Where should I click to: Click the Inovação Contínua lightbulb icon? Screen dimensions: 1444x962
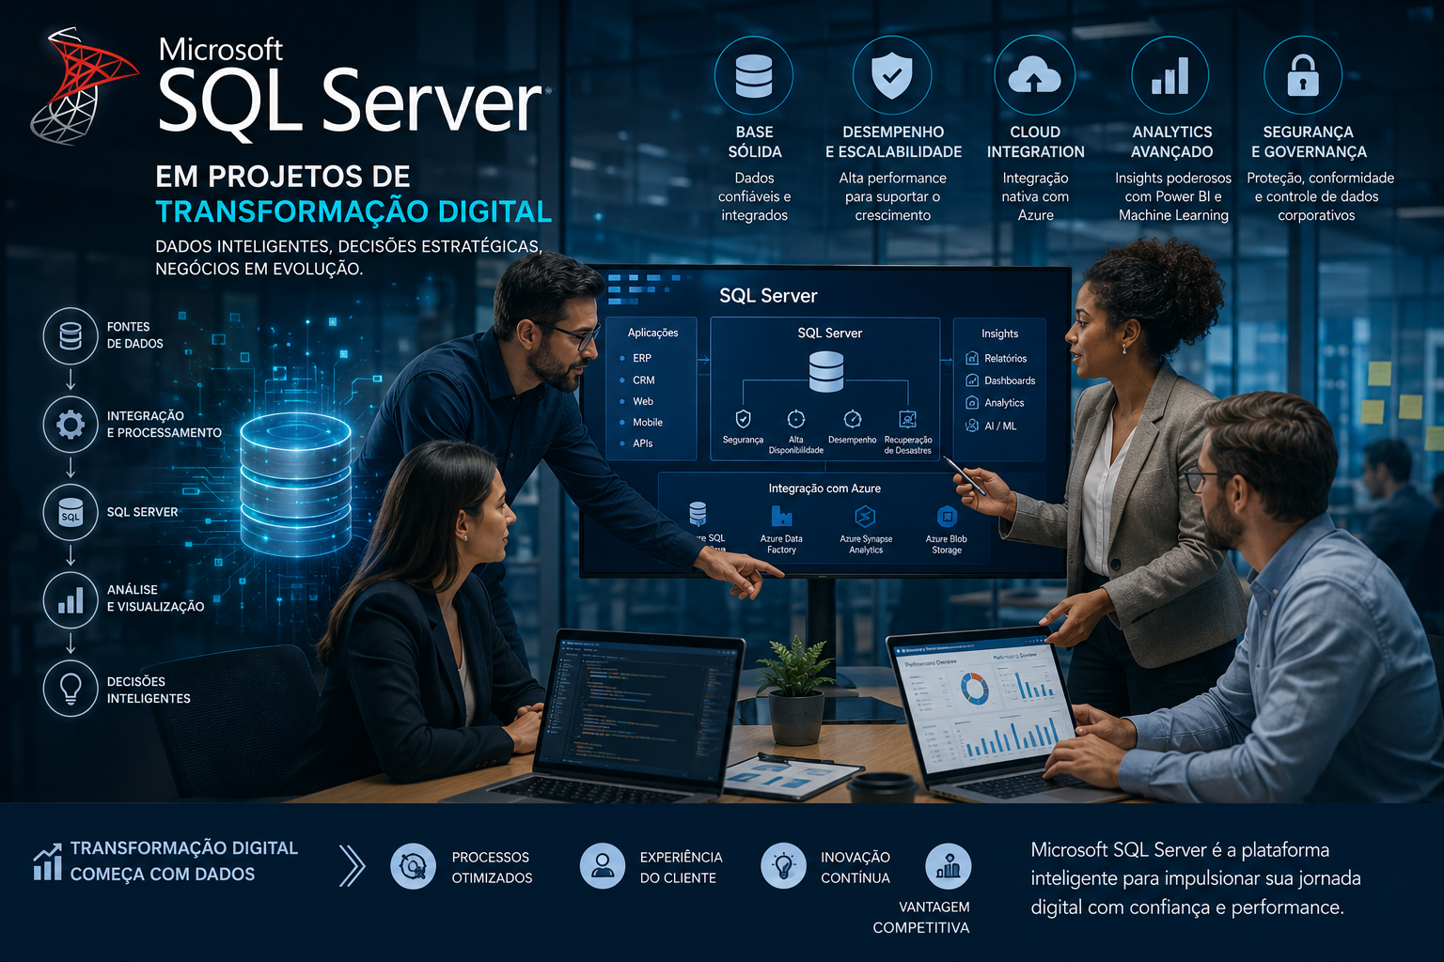[x=784, y=866]
